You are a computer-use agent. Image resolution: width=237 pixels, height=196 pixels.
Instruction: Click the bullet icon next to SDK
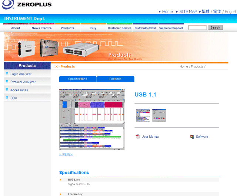pyautogui.click(x=7, y=97)
